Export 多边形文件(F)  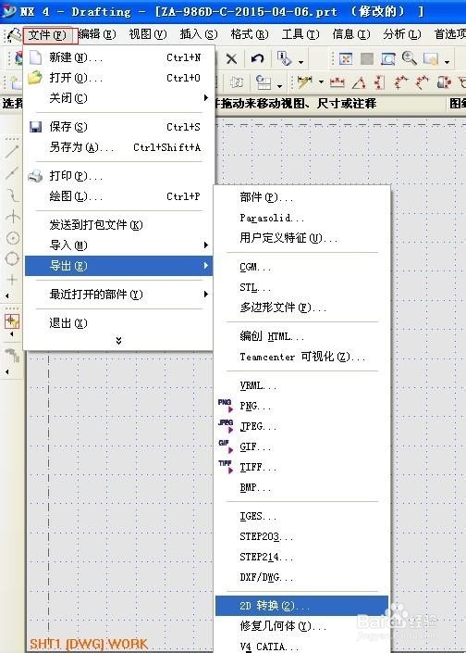click(302, 308)
